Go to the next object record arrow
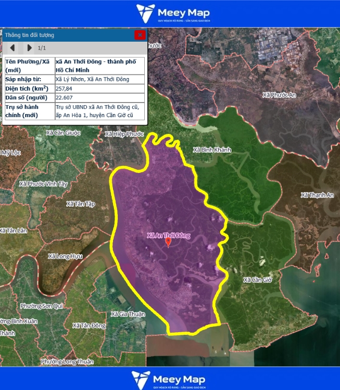Screen dimensions: 340x390 pyautogui.click(x=29, y=48)
